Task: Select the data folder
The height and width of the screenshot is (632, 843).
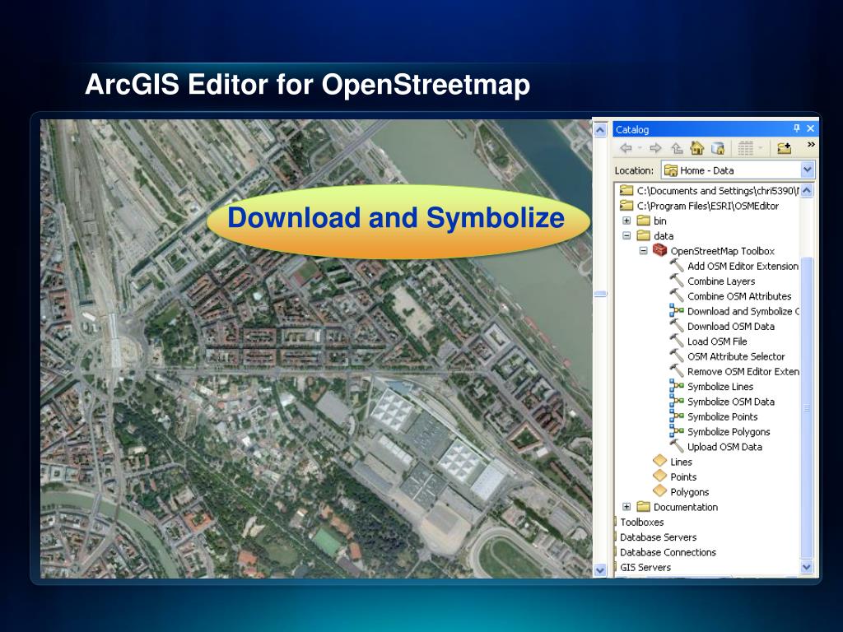Action: pos(663,235)
